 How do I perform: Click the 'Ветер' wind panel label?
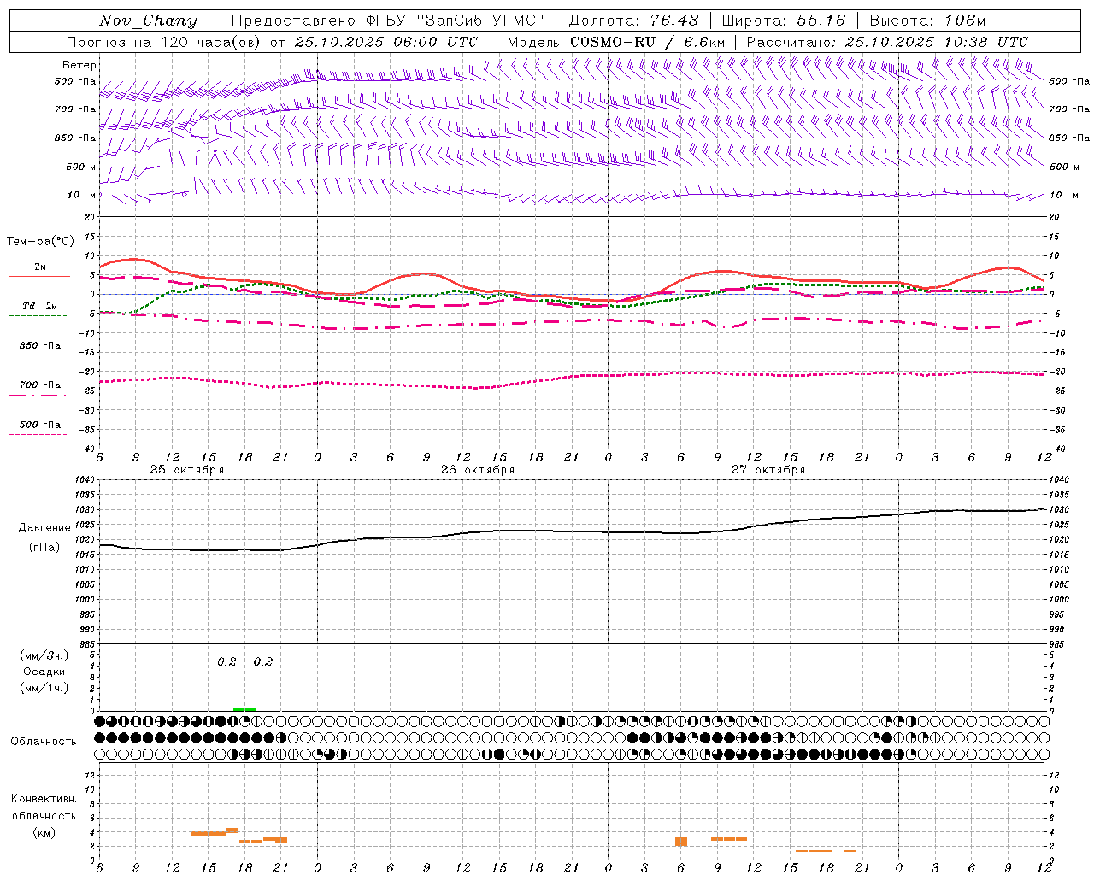[79, 65]
